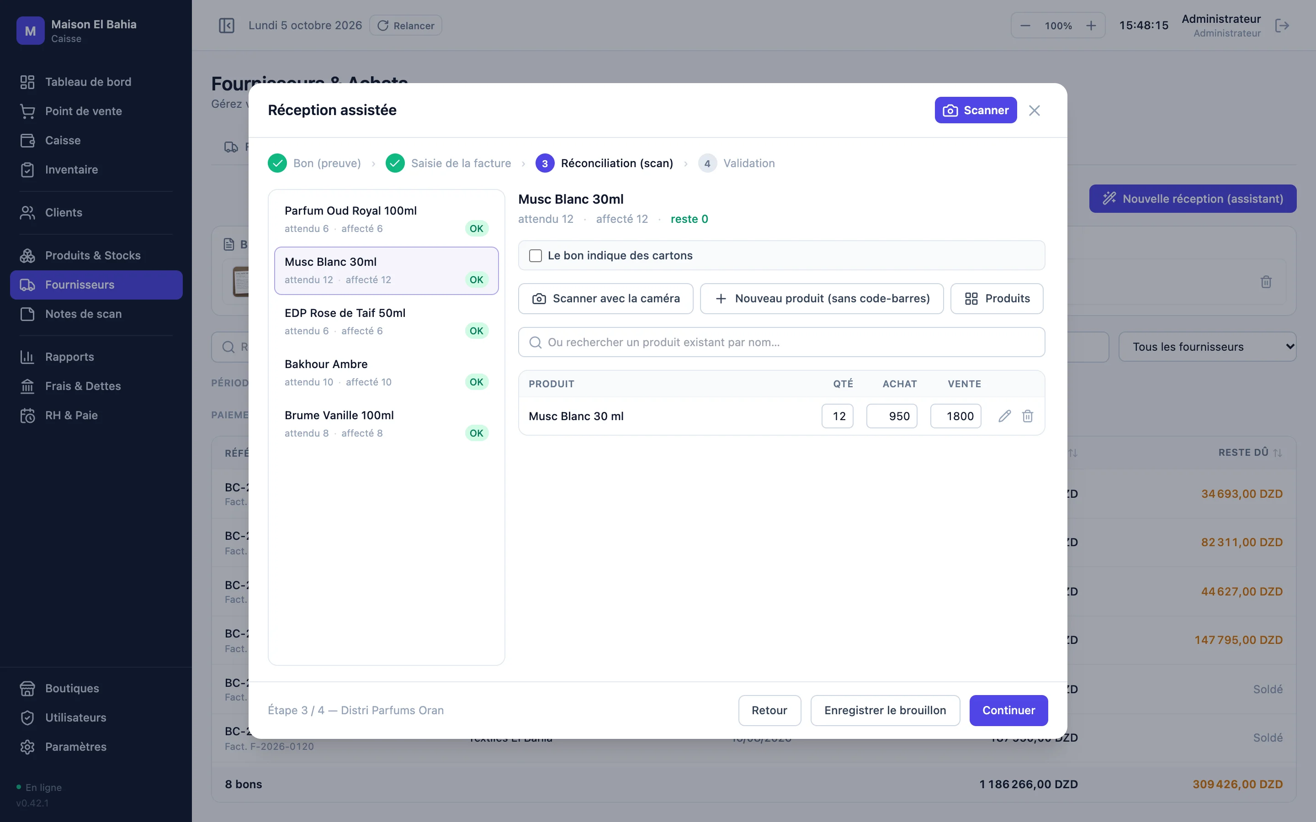Tick 'Le bon indique des cartons' checkbox
1316x822 pixels.
(x=536, y=256)
